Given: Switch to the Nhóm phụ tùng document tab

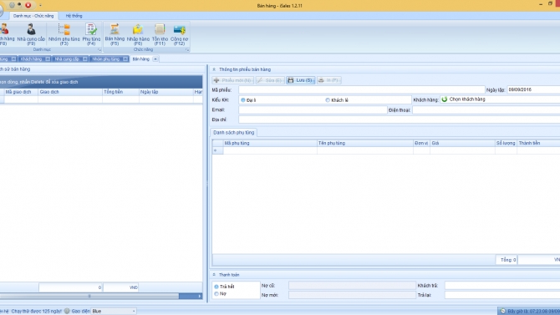Looking at the screenshot, I should coord(105,59).
